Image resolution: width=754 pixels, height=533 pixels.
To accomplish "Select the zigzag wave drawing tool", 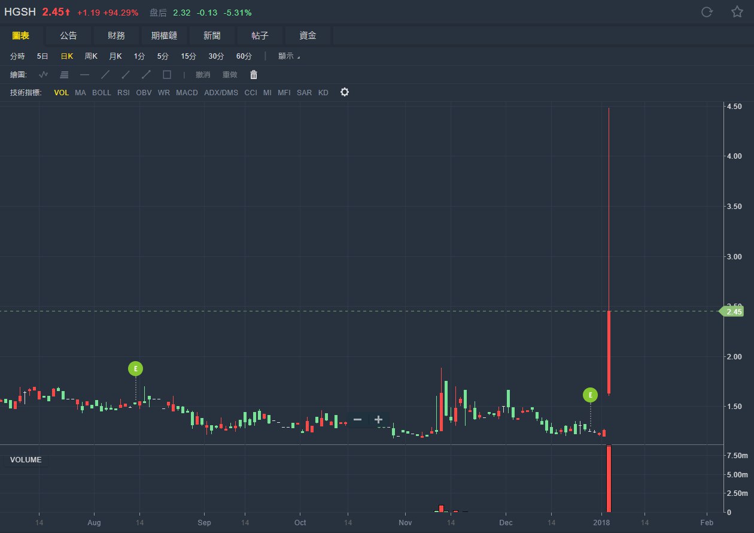I will (x=43, y=75).
